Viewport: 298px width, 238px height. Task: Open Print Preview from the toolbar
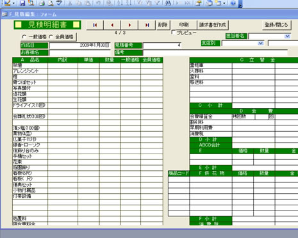(51, 3)
